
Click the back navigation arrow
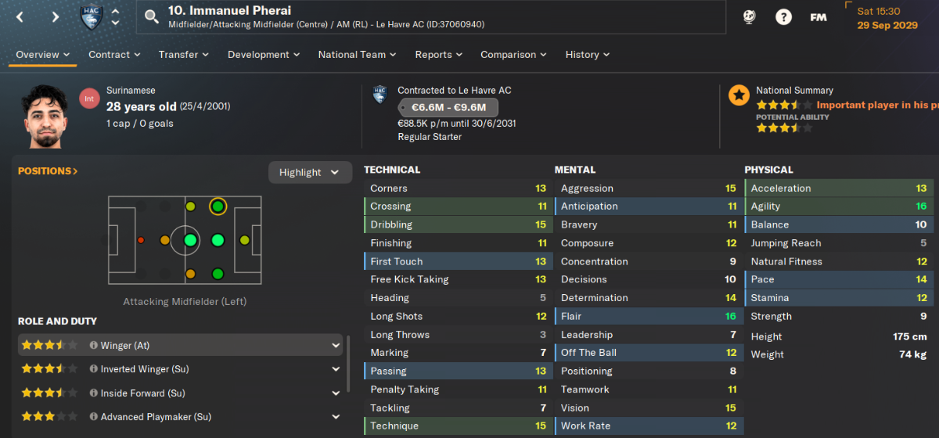point(20,17)
